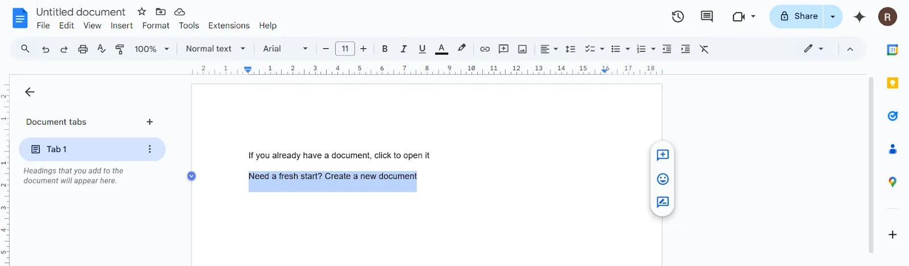Open the checklist dropdown arrow
909x266 pixels.
click(602, 49)
